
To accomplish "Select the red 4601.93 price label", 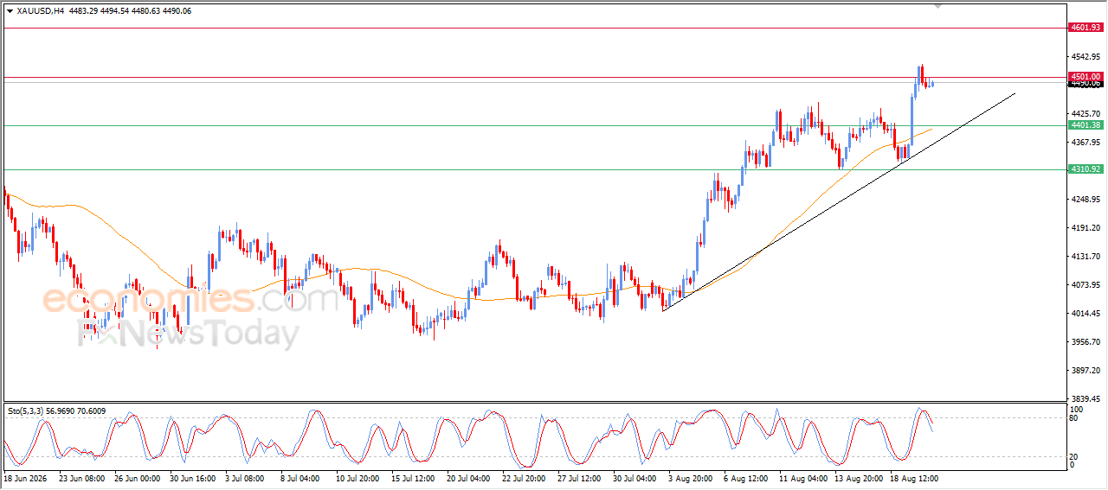I will pos(1085,28).
